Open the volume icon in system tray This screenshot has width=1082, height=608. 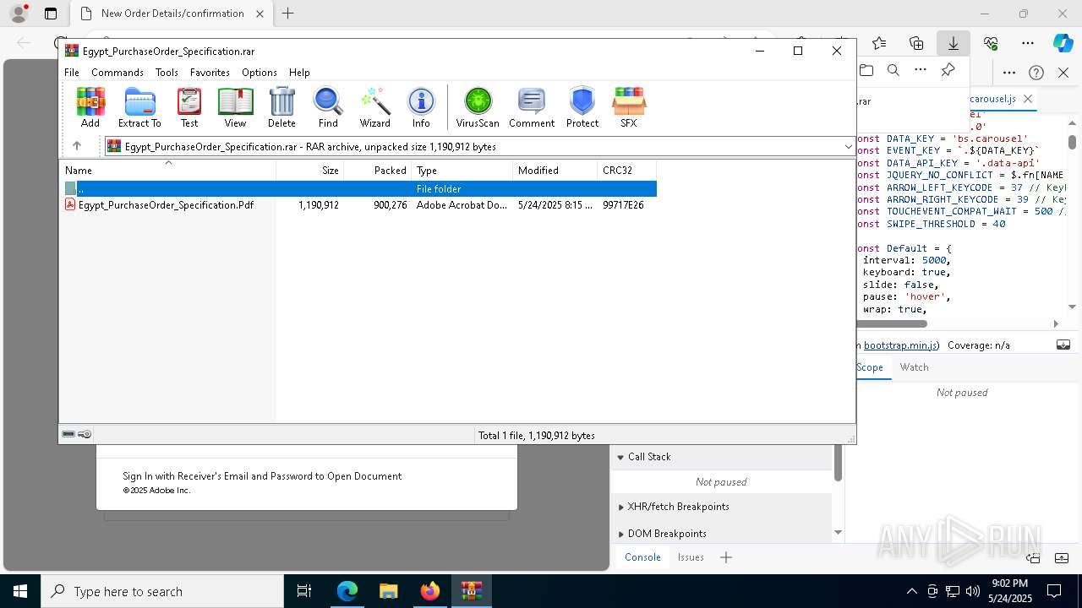tap(973, 591)
